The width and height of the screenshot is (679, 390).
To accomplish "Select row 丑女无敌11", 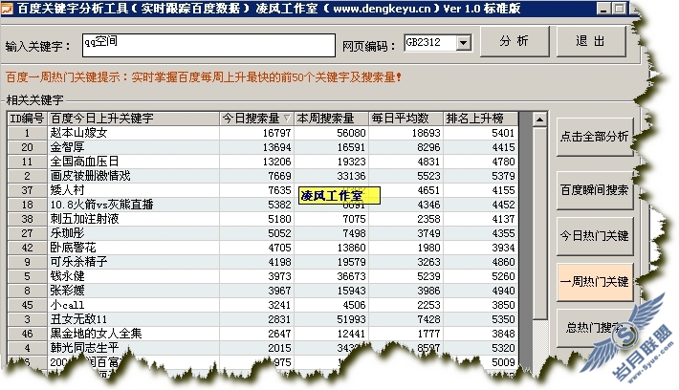I will pyautogui.click(x=263, y=318).
